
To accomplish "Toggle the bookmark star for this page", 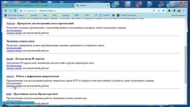I will [163, 11].
